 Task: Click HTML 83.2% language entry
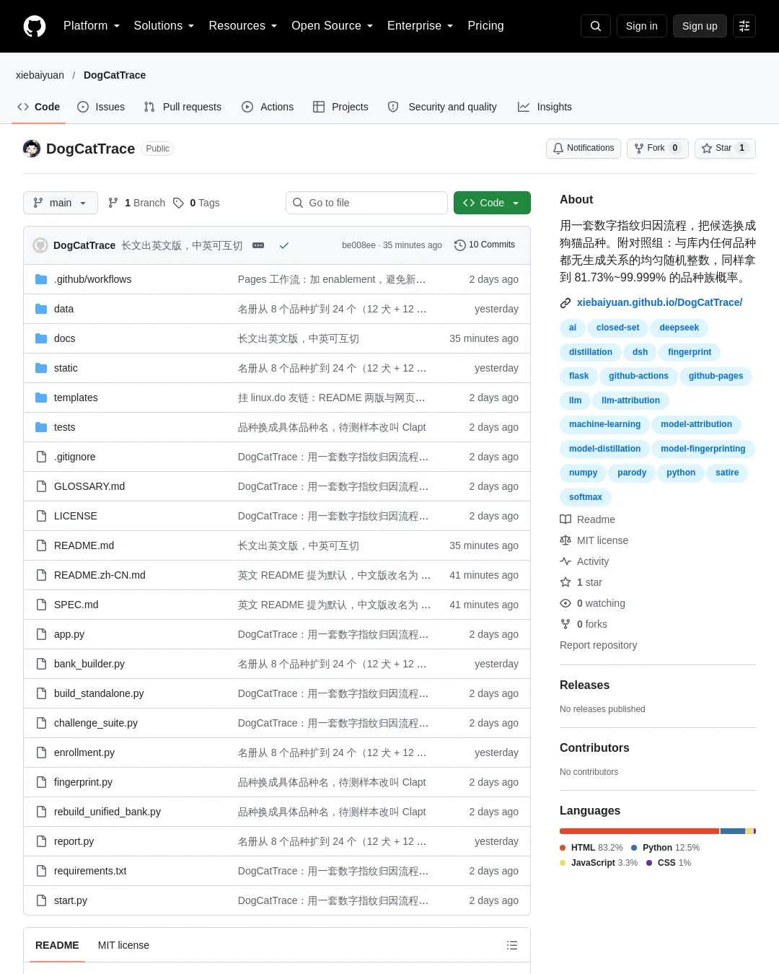coord(591,848)
